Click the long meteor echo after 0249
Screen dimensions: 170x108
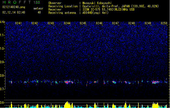click(x=156, y=82)
